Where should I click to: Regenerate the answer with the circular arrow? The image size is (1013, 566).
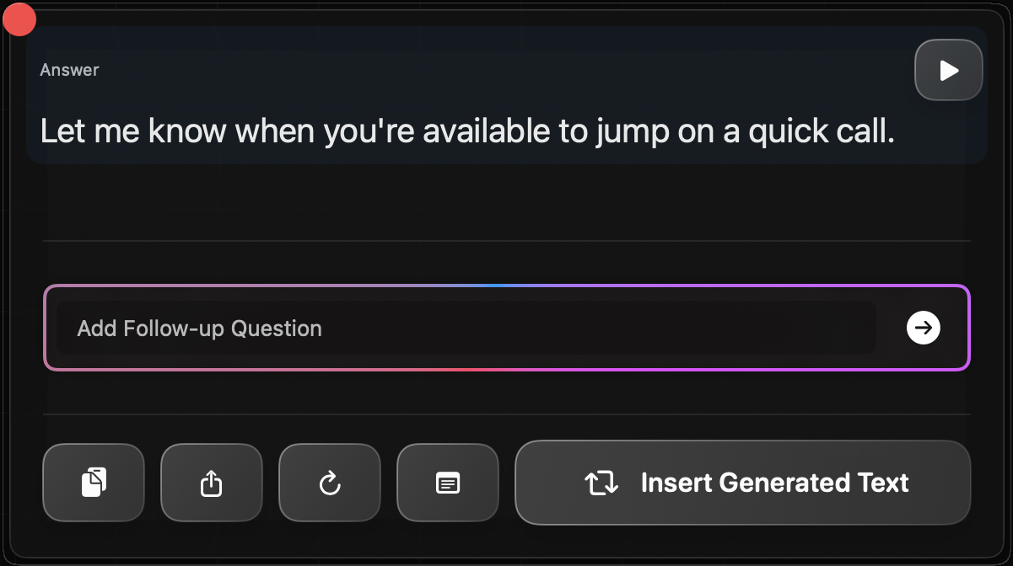[x=330, y=483]
